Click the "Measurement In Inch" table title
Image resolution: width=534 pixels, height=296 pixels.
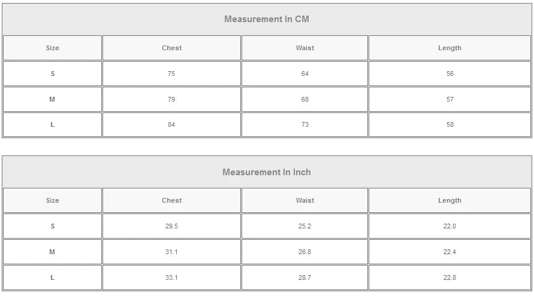[267, 172]
